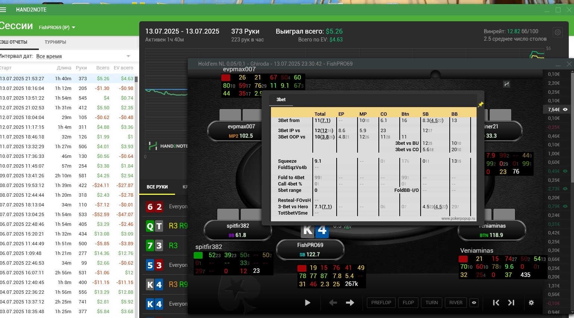Step forward one action in replayer
The image size is (574, 318).
pos(350,303)
